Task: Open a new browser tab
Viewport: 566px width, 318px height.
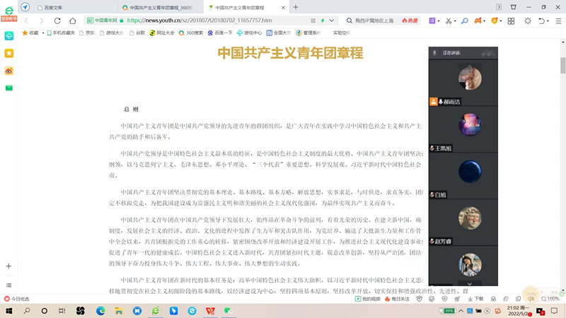Action: coord(296,7)
